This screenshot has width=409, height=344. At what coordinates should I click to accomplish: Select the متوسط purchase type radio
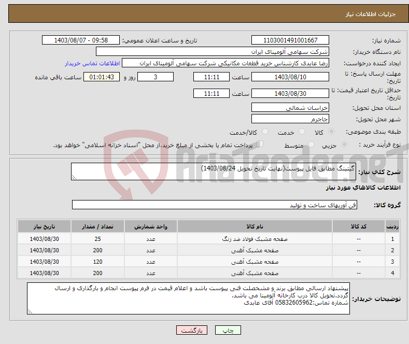tap(311, 145)
